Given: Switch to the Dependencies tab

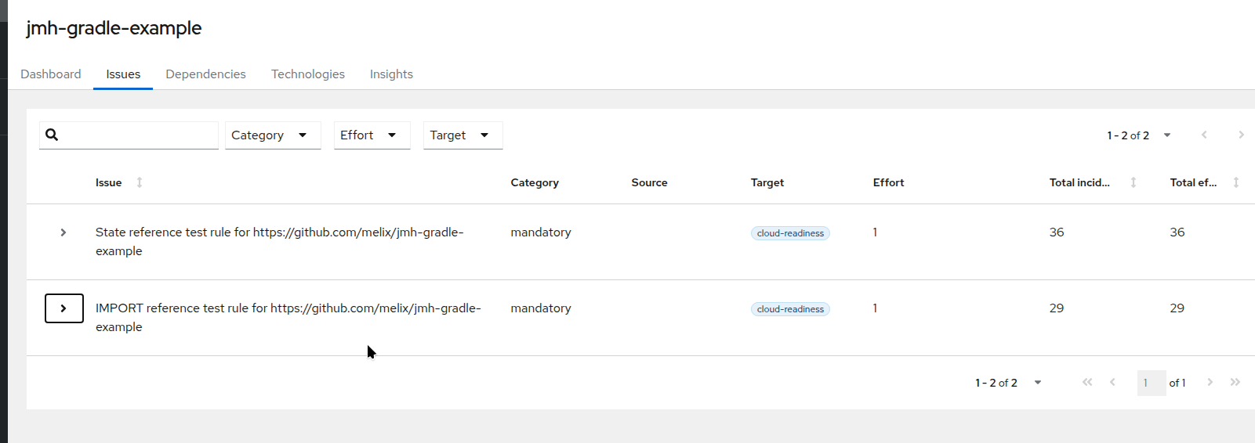Looking at the screenshot, I should 205,74.
